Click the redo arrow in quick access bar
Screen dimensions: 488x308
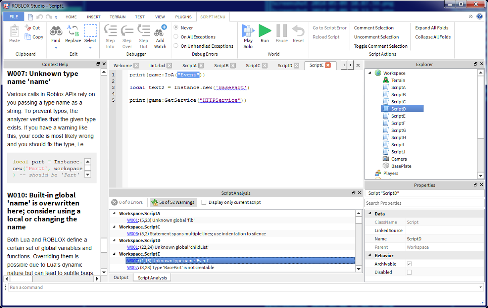point(48,17)
